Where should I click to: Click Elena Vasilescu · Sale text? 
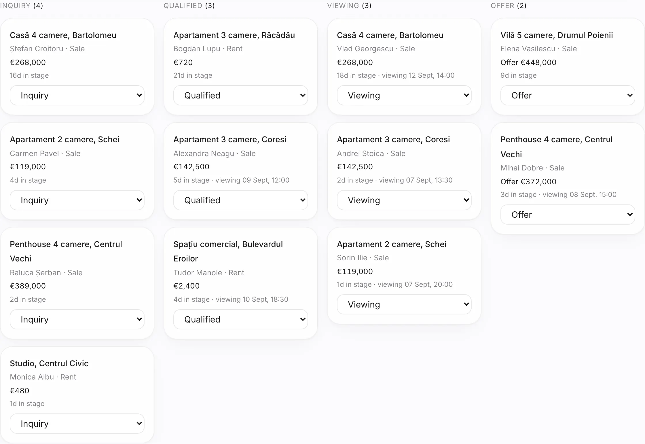pos(538,49)
